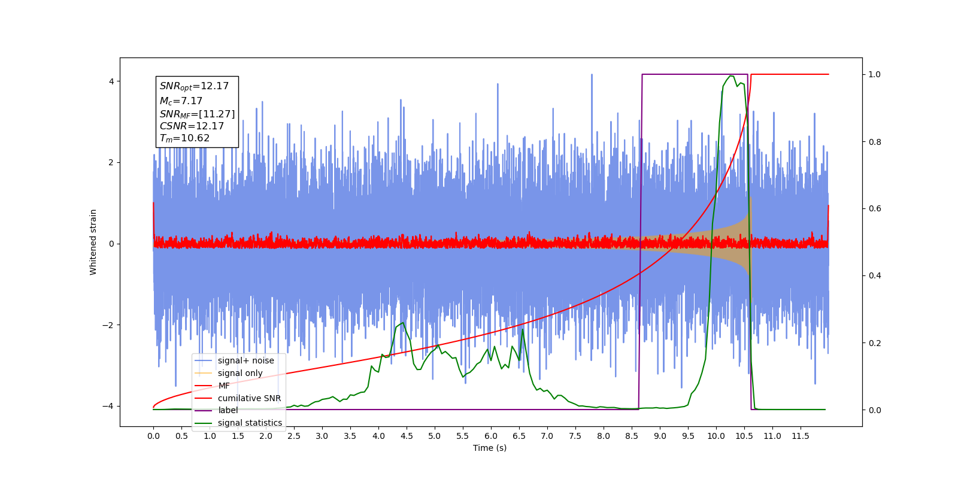Click the 'Time (s)' x-axis label
The width and height of the screenshot is (958, 479).
point(490,448)
